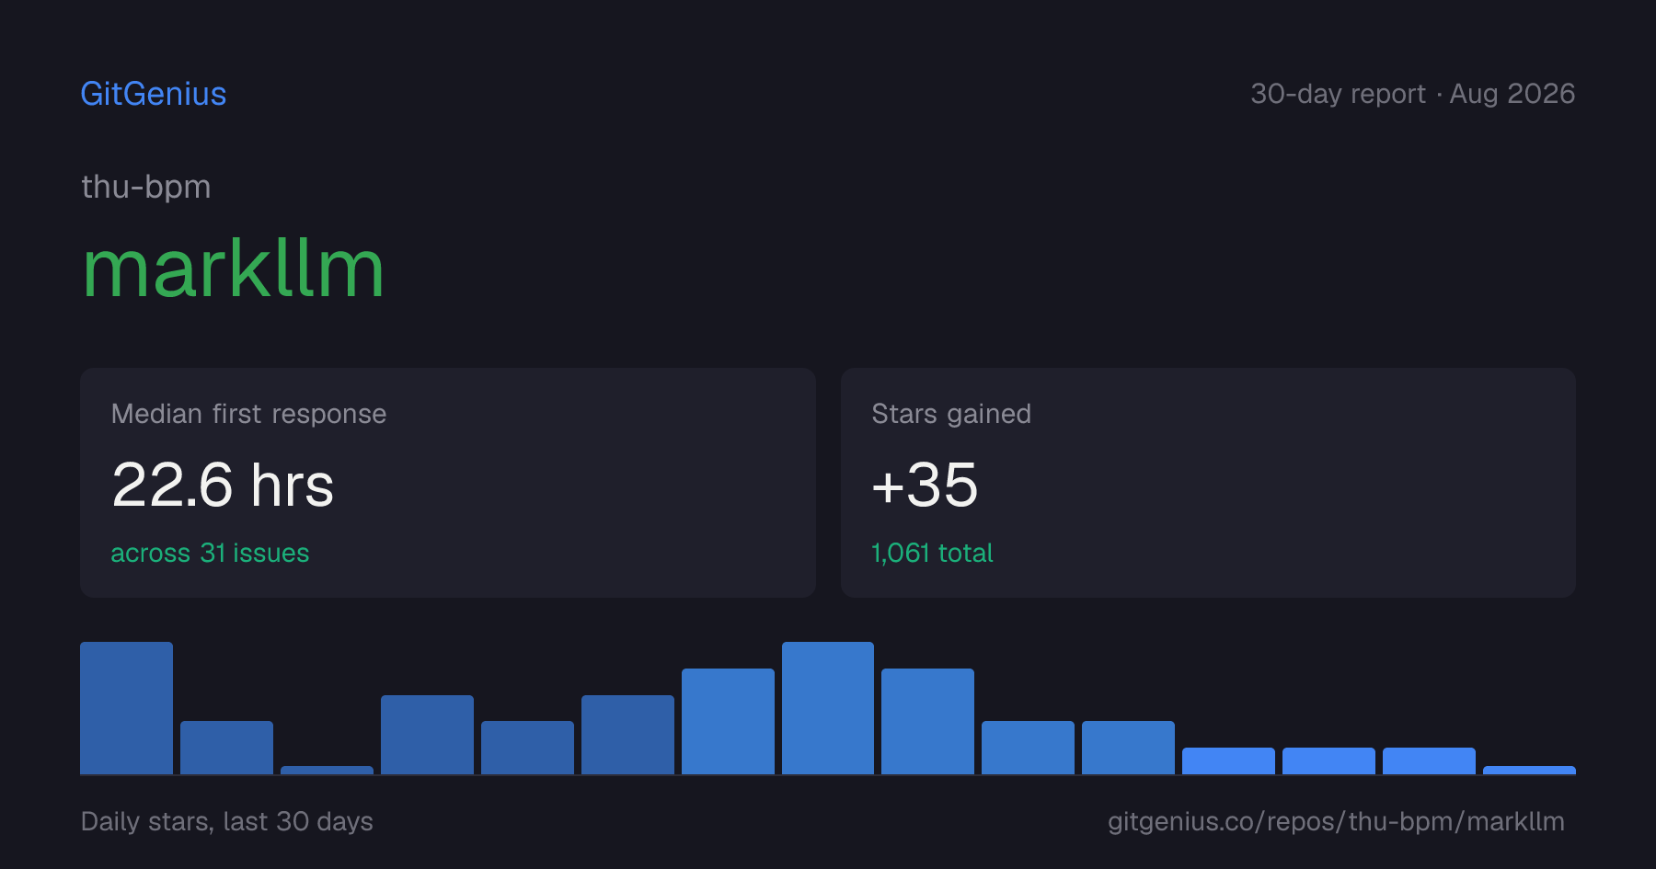Select the markllm repository title
Image resolution: width=1656 pixels, height=869 pixels.
(x=233, y=269)
